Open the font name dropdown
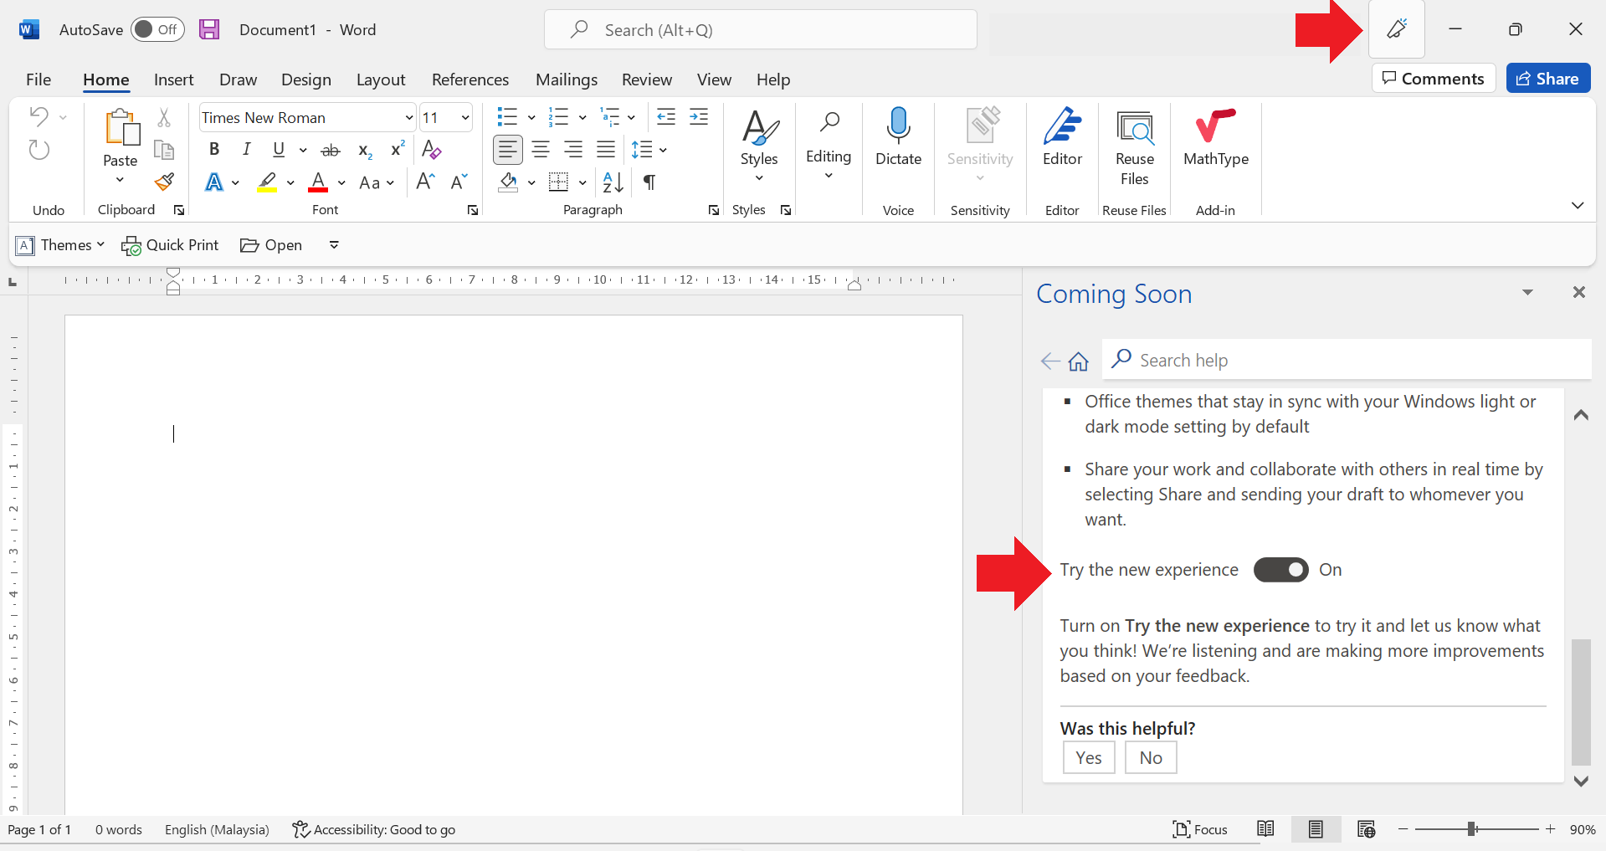Image resolution: width=1606 pixels, height=851 pixels. pos(408,118)
